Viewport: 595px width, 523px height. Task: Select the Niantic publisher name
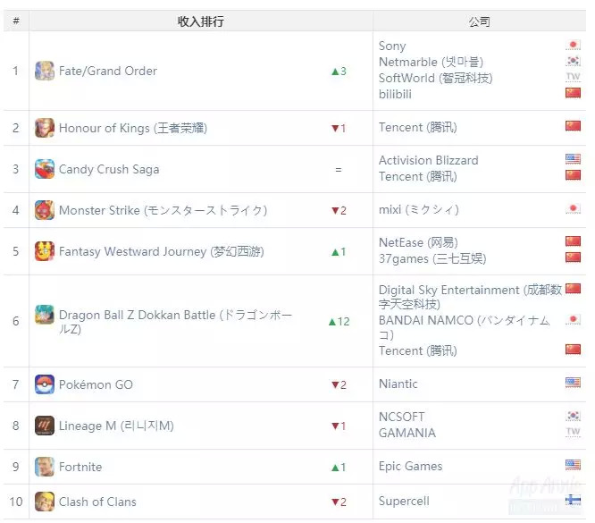click(398, 384)
